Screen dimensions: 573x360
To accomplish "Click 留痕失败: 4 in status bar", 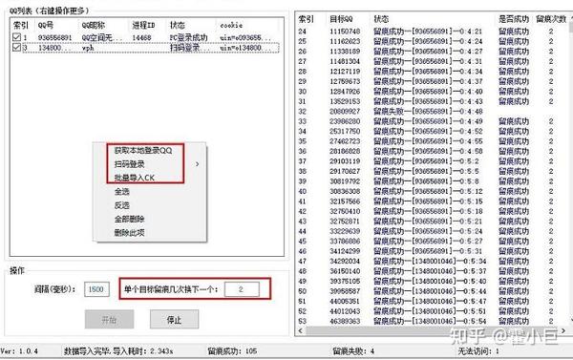I will [353, 351].
